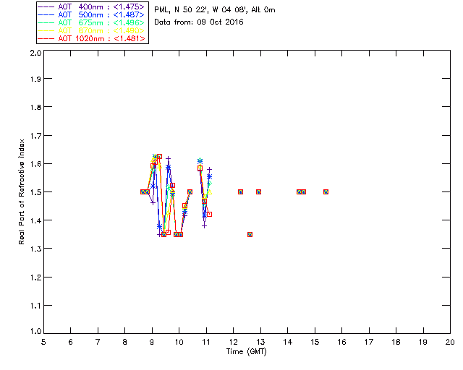Click the red dashed line sample in legend
463x370 pixels.
pyautogui.click(x=46, y=38)
